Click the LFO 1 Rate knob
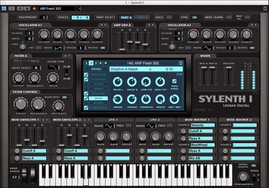269x188 pixels. (100, 137)
